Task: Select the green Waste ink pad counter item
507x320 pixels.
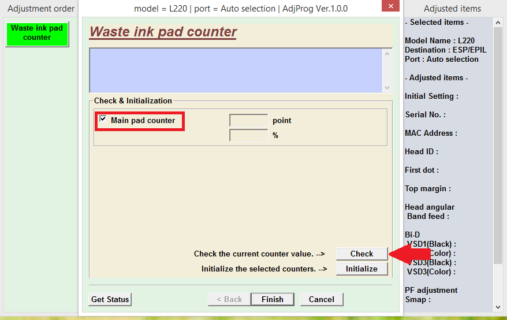Action: click(37, 34)
